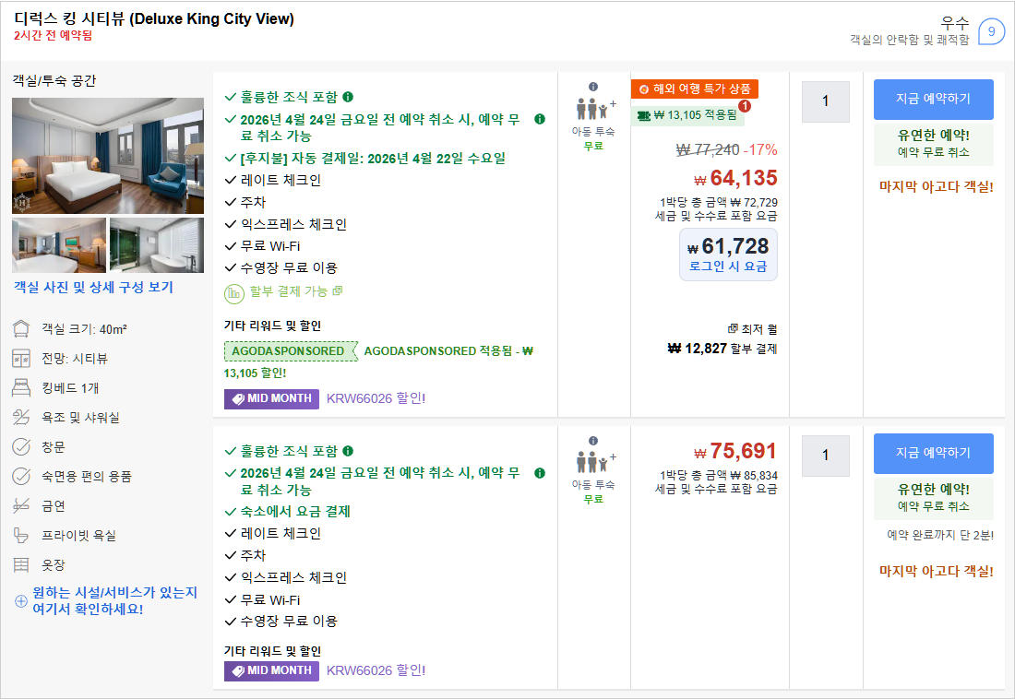Open the main bedroom photo
This screenshot has height=699, width=1015.
(x=108, y=155)
